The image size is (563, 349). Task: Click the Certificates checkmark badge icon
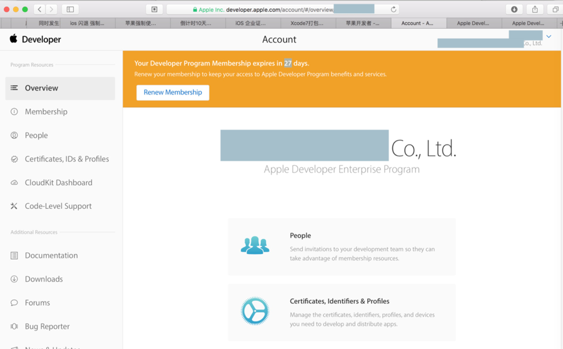click(14, 159)
